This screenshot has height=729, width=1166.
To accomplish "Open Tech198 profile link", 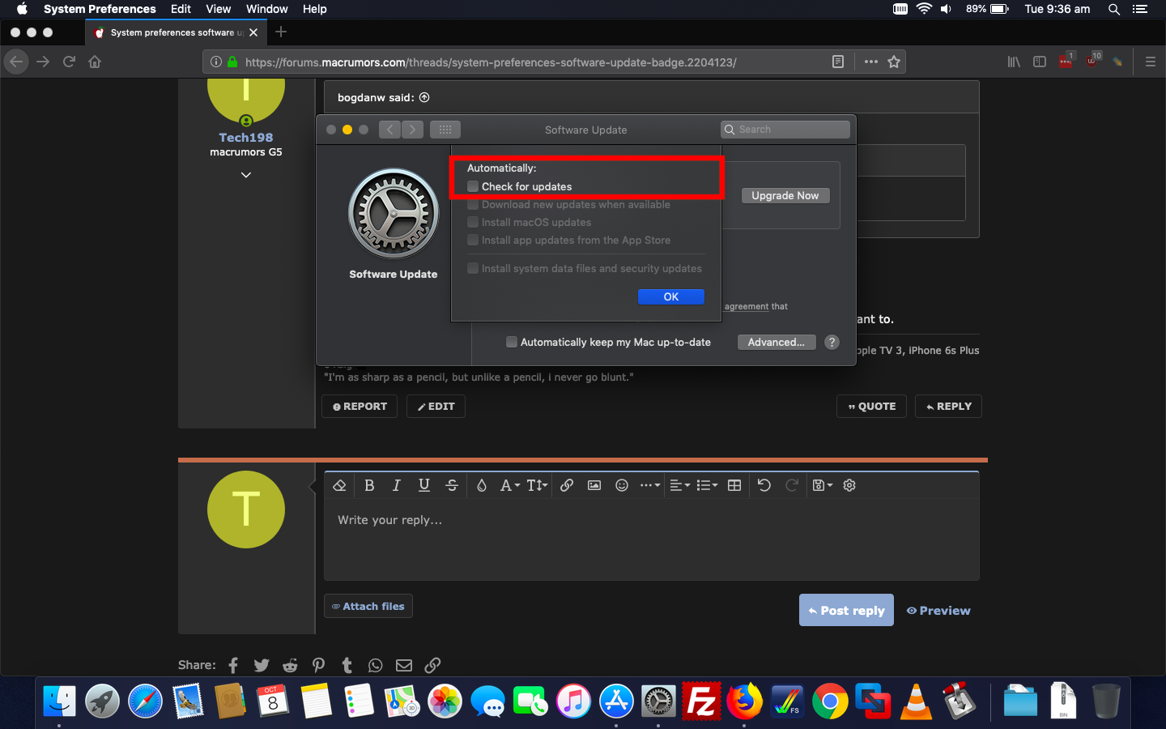I will pyautogui.click(x=246, y=138).
